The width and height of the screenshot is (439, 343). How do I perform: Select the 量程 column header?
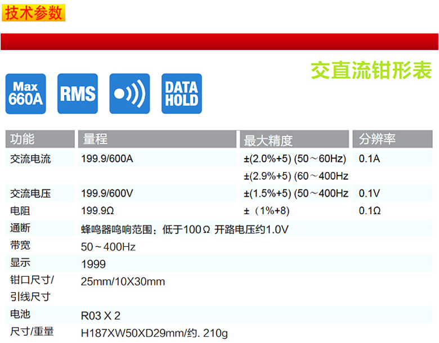tap(95, 139)
